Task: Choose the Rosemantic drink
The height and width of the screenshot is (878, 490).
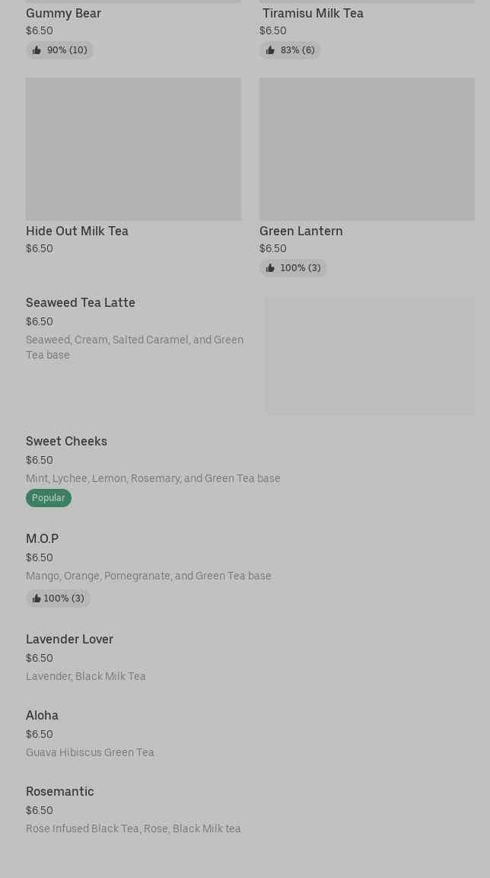Action: pos(59,792)
